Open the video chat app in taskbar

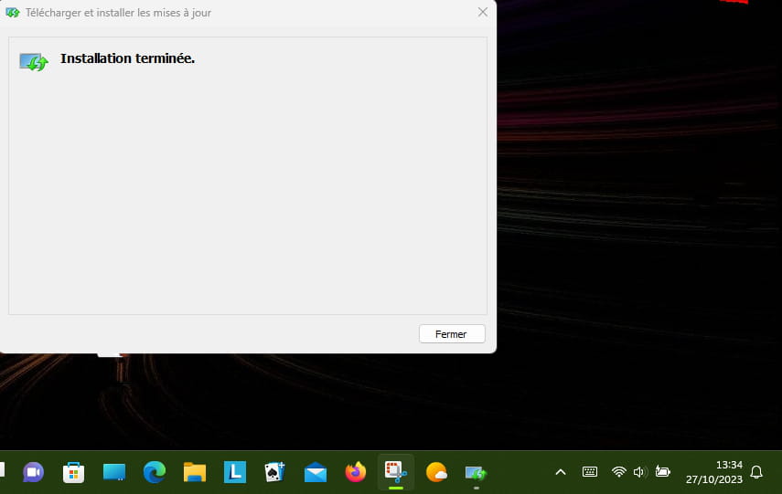34,472
